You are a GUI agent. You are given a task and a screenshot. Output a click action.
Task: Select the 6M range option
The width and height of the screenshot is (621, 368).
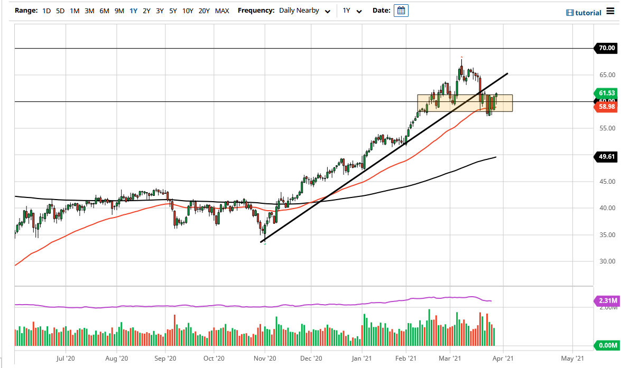103,10
